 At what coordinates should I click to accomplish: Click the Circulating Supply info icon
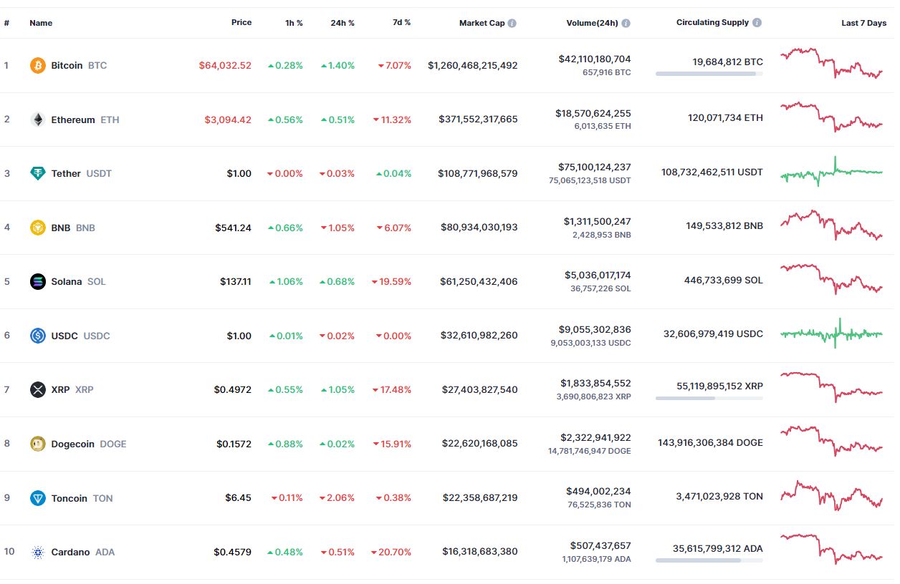757,23
